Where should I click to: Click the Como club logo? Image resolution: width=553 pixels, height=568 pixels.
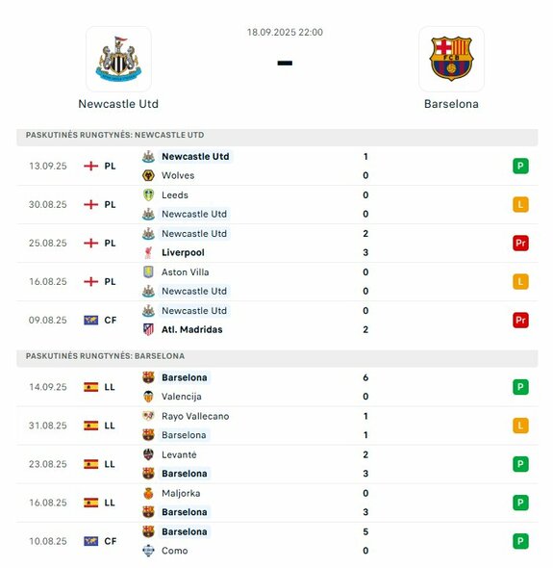tap(148, 551)
